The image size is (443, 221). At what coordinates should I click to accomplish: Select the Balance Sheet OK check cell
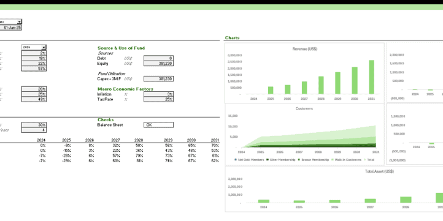click(x=158, y=125)
